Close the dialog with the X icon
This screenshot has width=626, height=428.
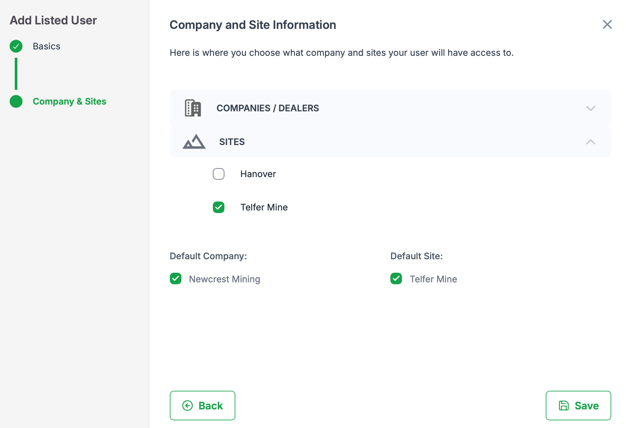coord(607,24)
